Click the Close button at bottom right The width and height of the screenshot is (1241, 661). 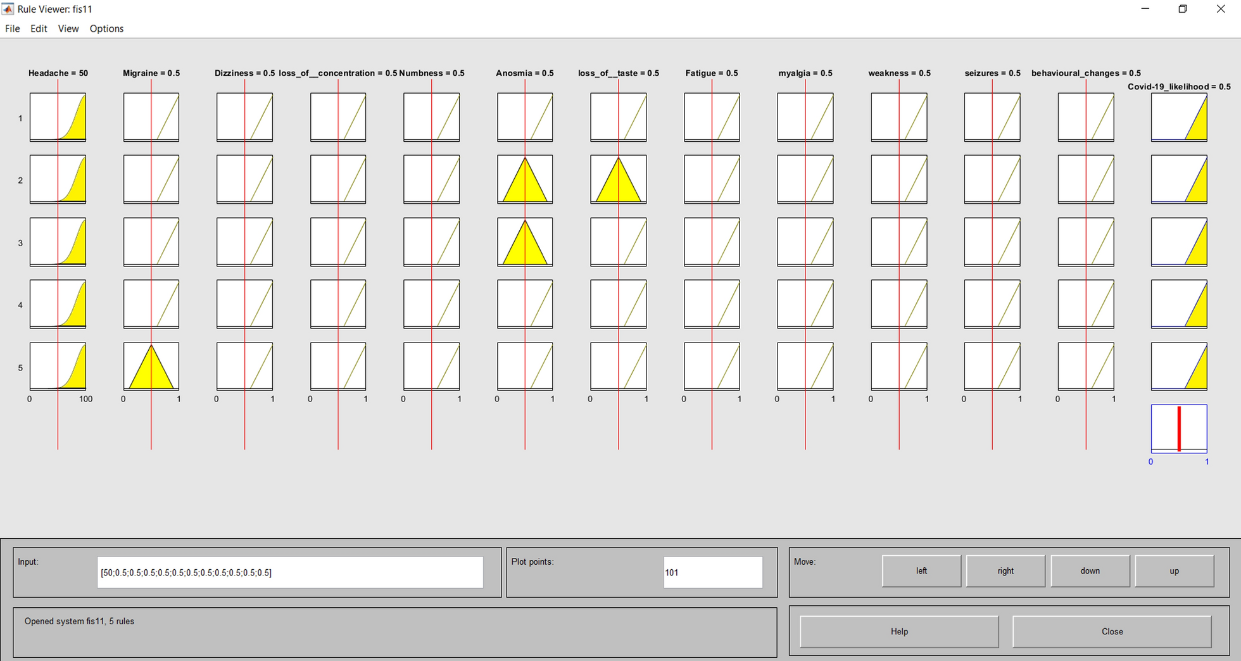click(1112, 631)
